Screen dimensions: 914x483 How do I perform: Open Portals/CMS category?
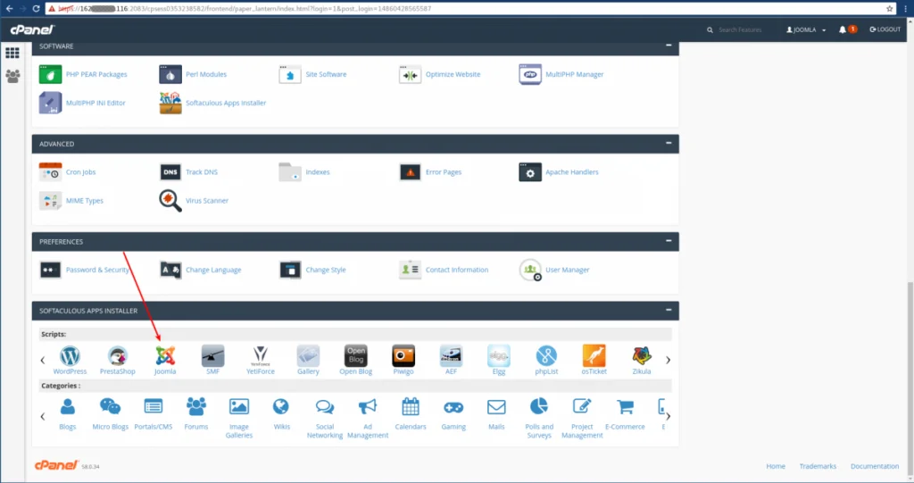[154, 414]
